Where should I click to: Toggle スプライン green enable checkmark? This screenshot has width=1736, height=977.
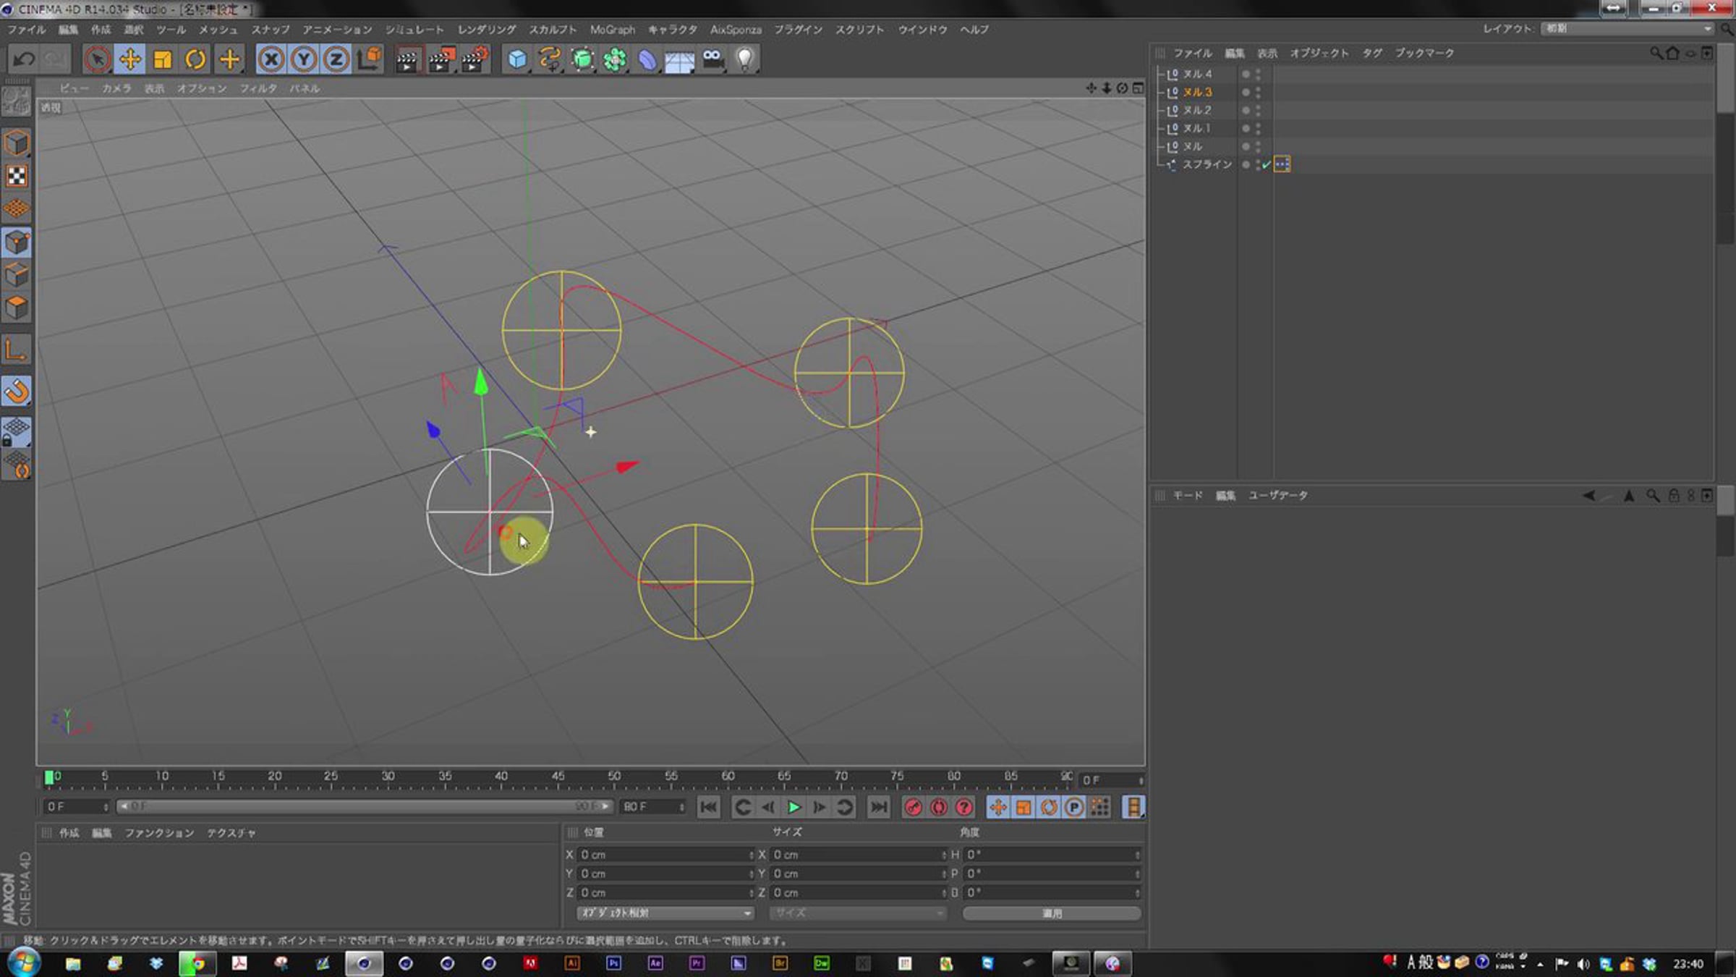[1267, 165]
